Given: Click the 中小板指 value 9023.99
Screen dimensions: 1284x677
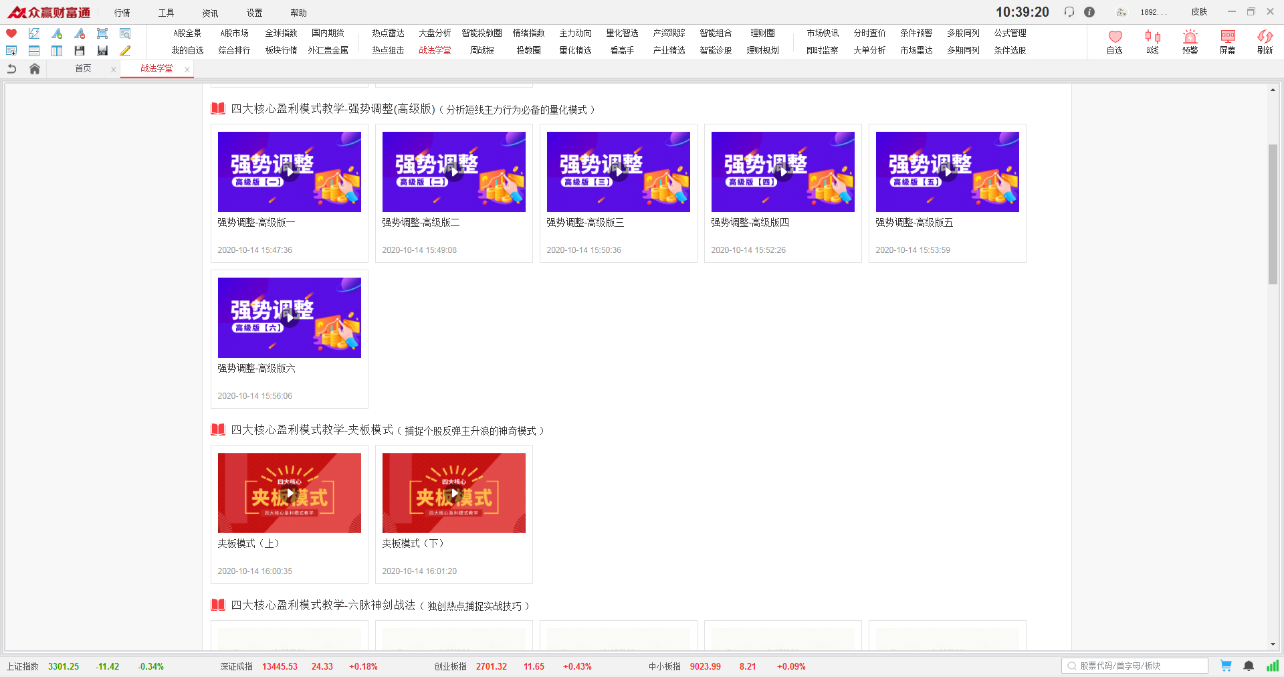Looking at the screenshot, I should coord(706,666).
